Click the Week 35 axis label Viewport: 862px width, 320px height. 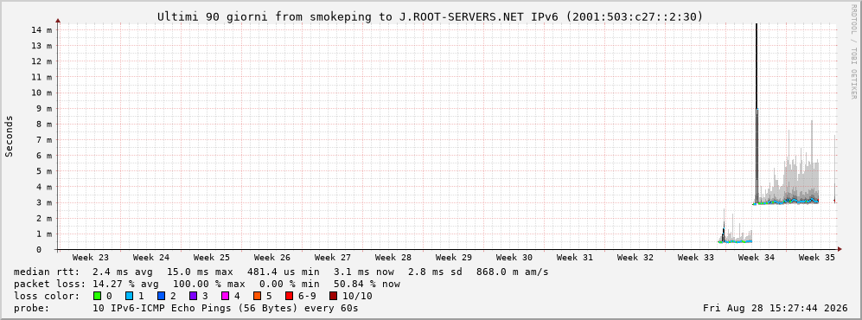pos(816,258)
